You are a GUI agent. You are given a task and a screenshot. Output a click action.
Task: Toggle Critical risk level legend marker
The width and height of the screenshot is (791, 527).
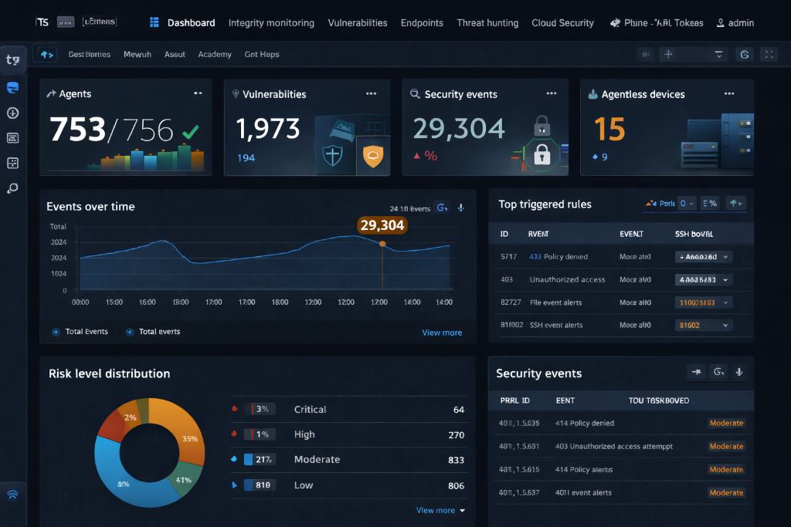(x=234, y=409)
